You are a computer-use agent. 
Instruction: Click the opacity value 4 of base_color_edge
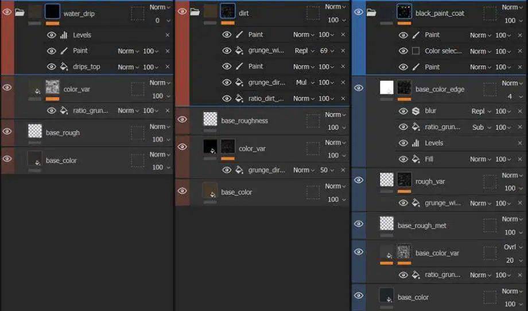pos(509,96)
